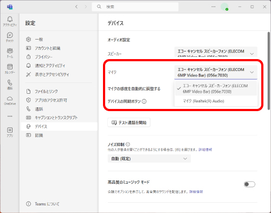Collapse the マイク device dropdown
Screen dimensions: 271x213
tap(216, 72)
